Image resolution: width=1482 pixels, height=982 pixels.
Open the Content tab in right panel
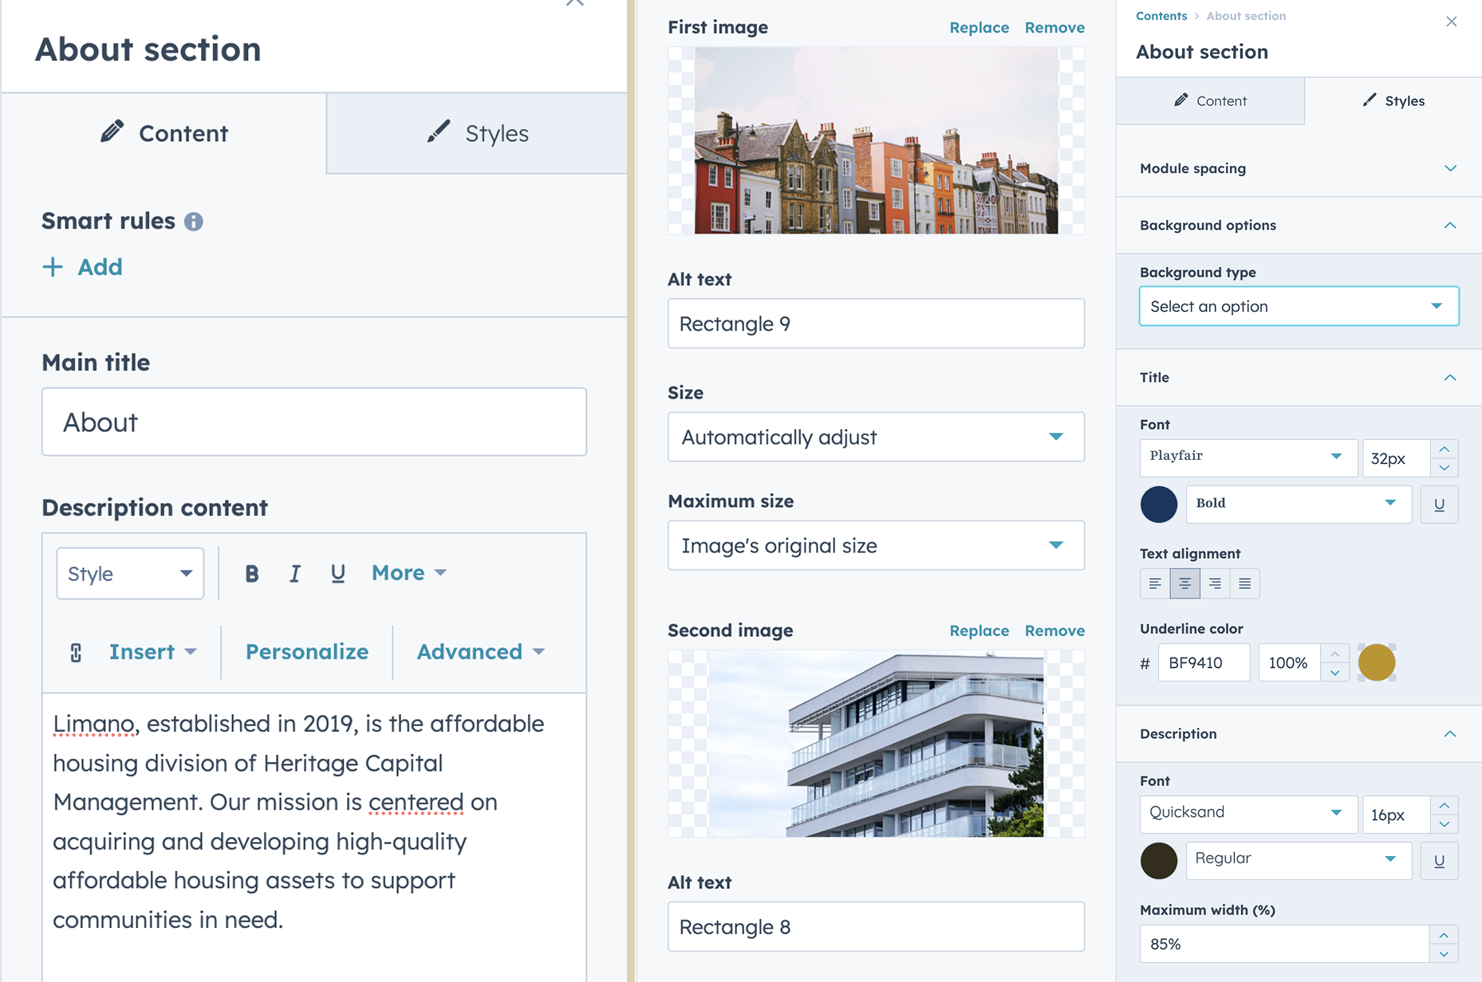tap(1210, 101)
